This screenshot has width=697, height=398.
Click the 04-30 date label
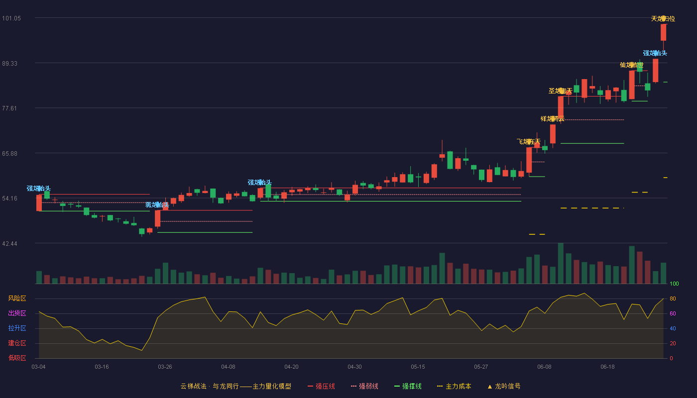click(354, 367)
